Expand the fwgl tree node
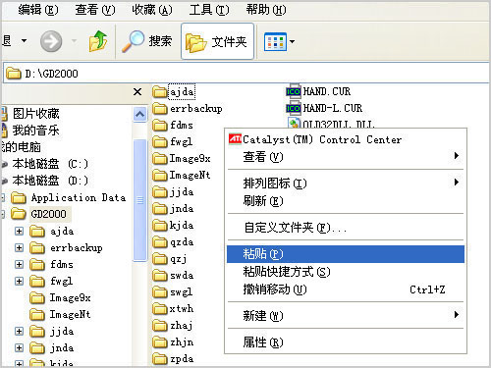491x368 pixels. (19, 281)
